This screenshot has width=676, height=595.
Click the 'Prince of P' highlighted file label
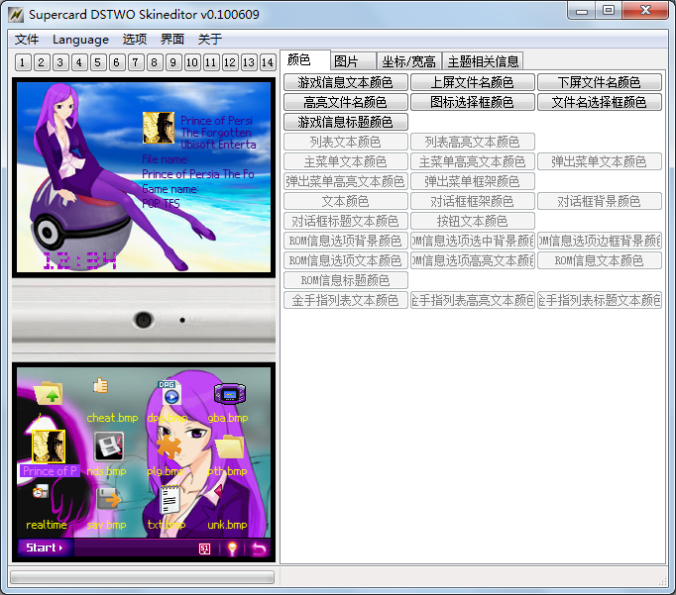coord(50,471)
